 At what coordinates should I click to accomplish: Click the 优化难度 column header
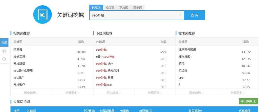245,111
